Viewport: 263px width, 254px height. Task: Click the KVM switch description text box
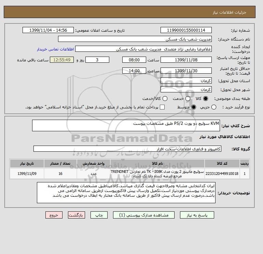(126, 125)
